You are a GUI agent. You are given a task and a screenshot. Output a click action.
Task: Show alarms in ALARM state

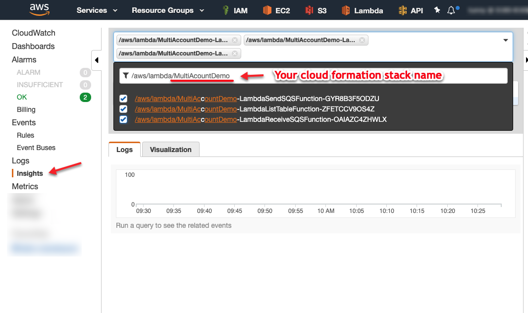point(29,72)
